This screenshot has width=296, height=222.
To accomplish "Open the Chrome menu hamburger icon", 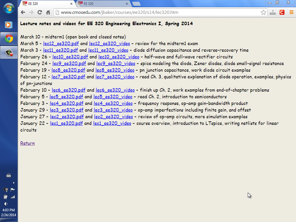I will pyautogui.click(x=291, y=12).
